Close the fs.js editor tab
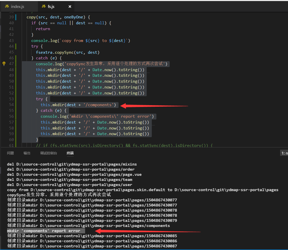Viewport: 288px width, 250px height. pos(70,6)
